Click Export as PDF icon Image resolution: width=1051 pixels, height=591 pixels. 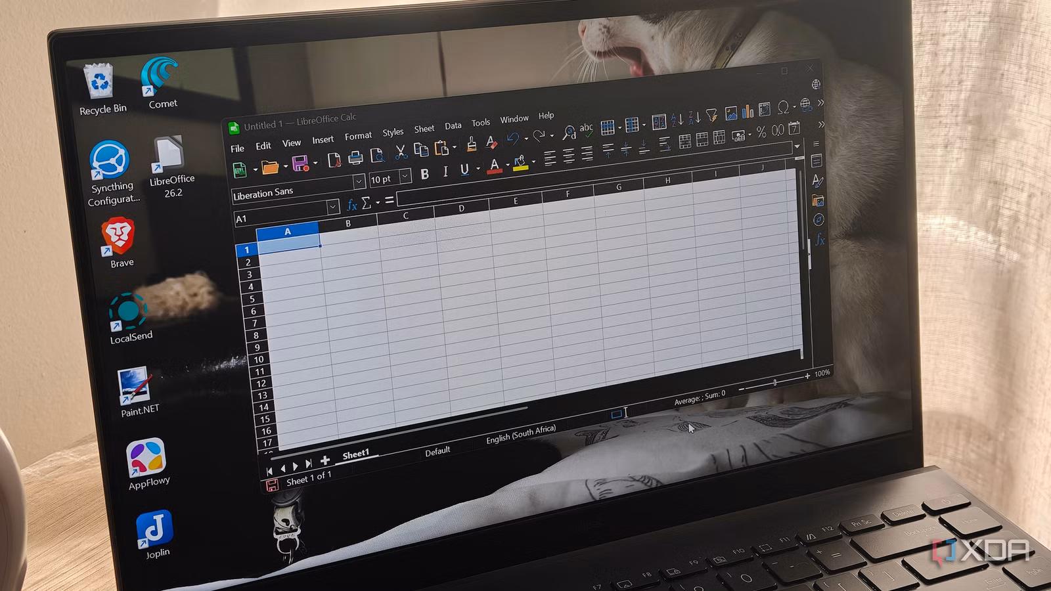(334, 160)
